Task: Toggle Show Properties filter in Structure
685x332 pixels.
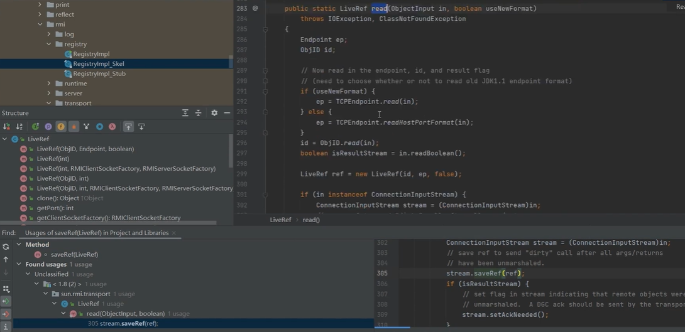Action: pos(48,127)
